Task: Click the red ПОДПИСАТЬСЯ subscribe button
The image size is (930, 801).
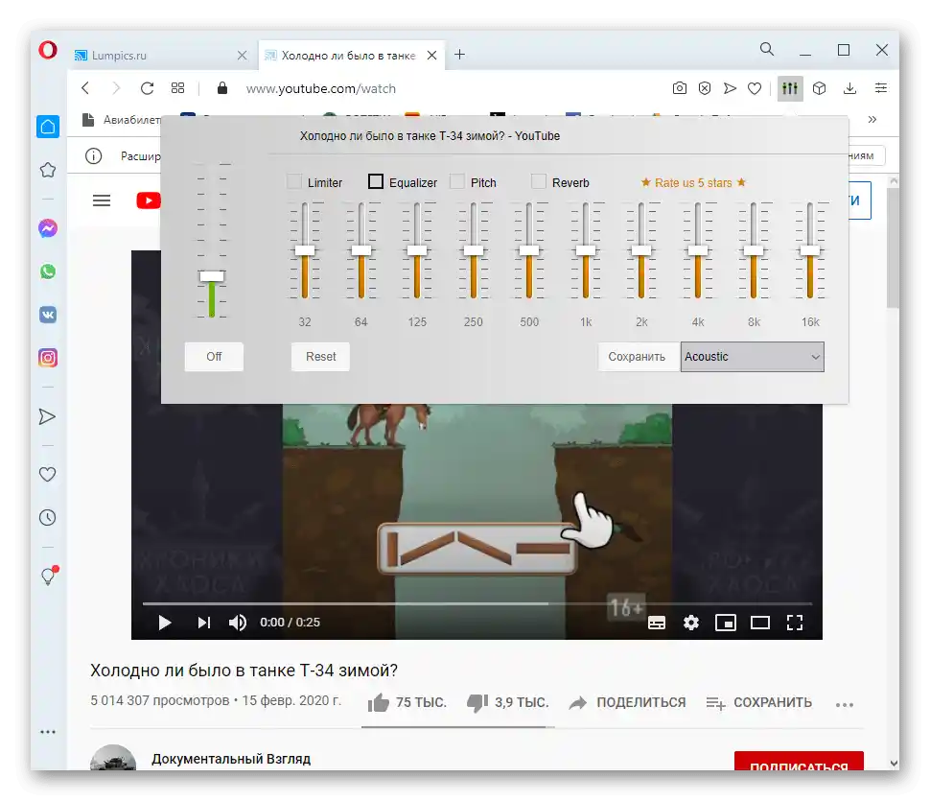Action: [x=799, y=762]
